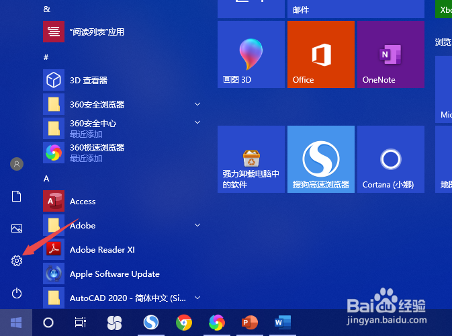Open 360 speed browser taskbar icon
This screenshot has width=452, height=336.
point(217,323)
